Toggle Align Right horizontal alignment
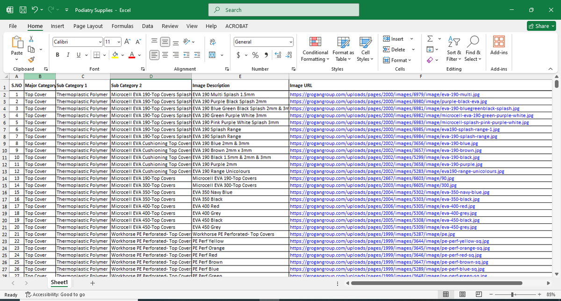 tap(175, 55)
